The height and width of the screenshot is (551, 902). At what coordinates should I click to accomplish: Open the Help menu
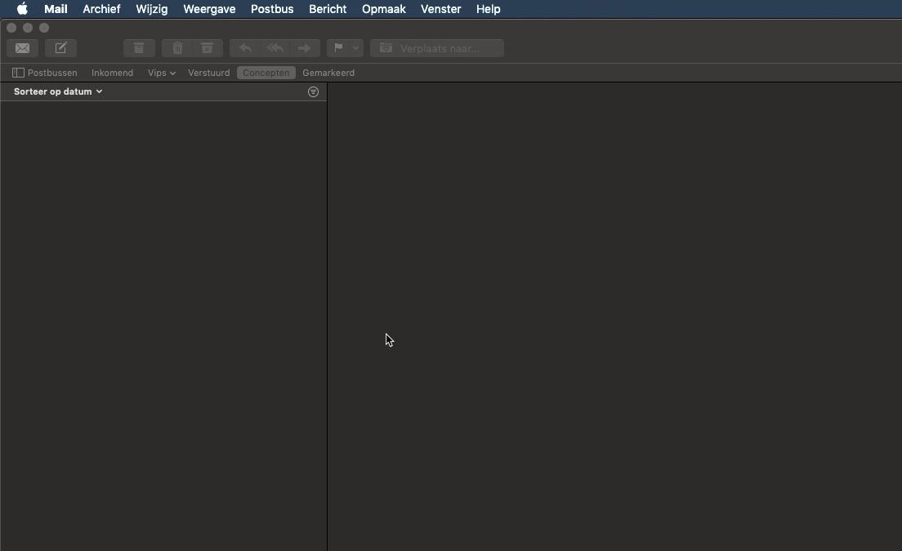coord(489,9)
